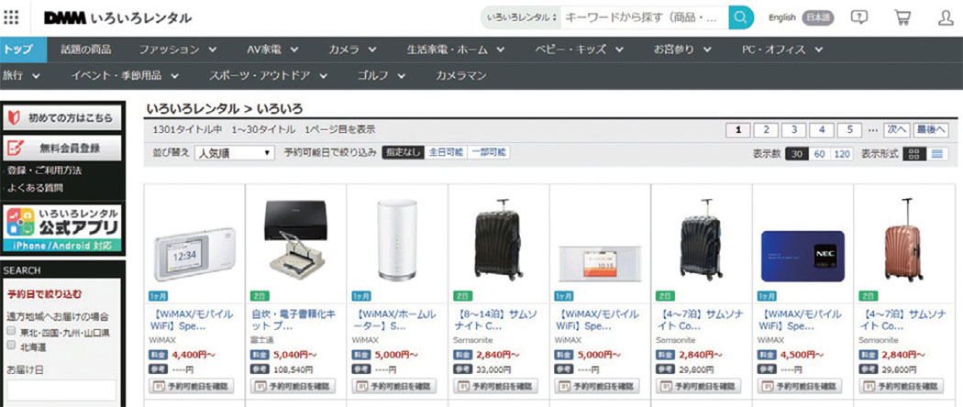963x407 pixels.
Task: Expand the ゴルフ menu
Action: (382, 75)
